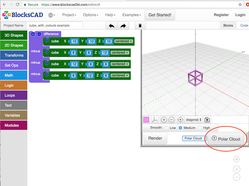Open the Examples menu
Screen dimensions: 249x186
pyautogui.click(x=131, y=15)
